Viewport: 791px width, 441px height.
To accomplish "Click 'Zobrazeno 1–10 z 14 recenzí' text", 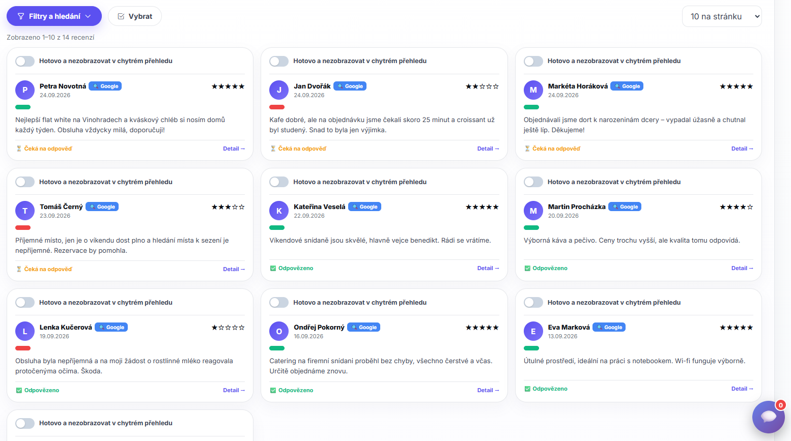I will [50, 38].
